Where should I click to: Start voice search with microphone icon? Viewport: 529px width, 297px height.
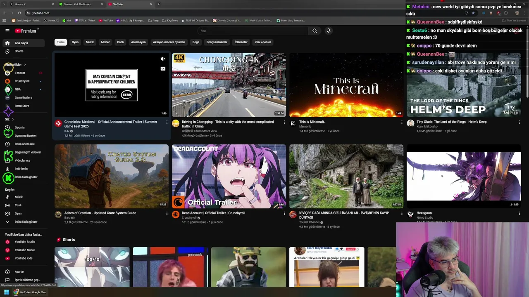coord(329,31)
